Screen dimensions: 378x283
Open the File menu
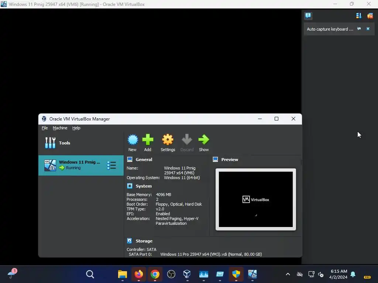[45, 128]
